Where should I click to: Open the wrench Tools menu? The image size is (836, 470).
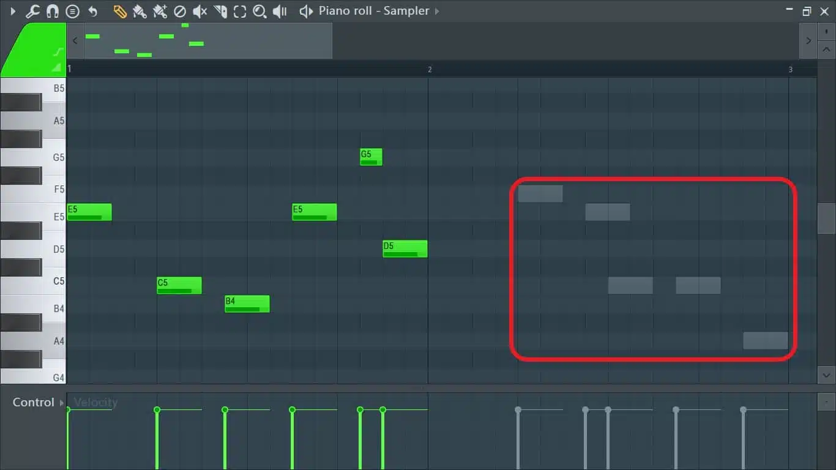pos(32,11)
